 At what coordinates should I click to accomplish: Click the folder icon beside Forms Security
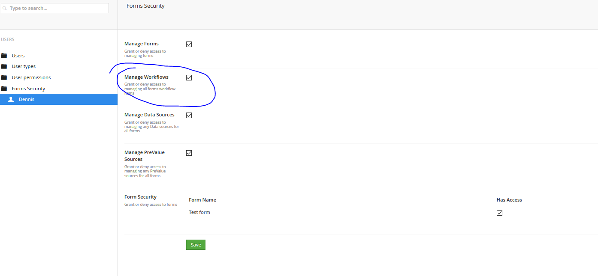(x=4, y=89)
